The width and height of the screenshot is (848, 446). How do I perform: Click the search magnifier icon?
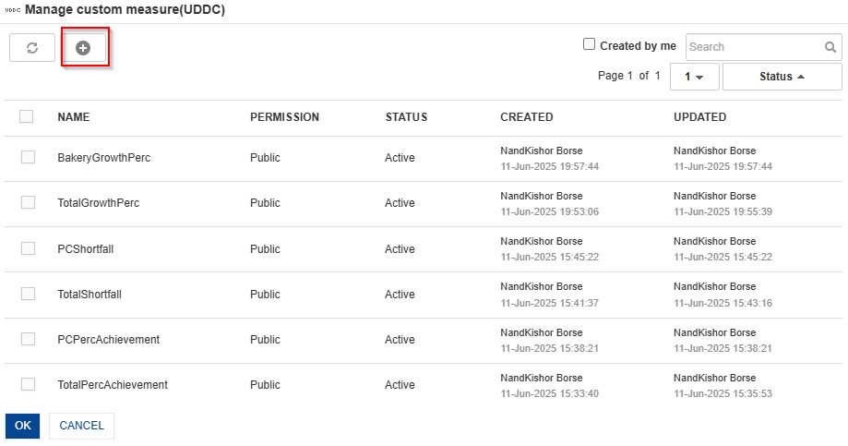[830, 47]
